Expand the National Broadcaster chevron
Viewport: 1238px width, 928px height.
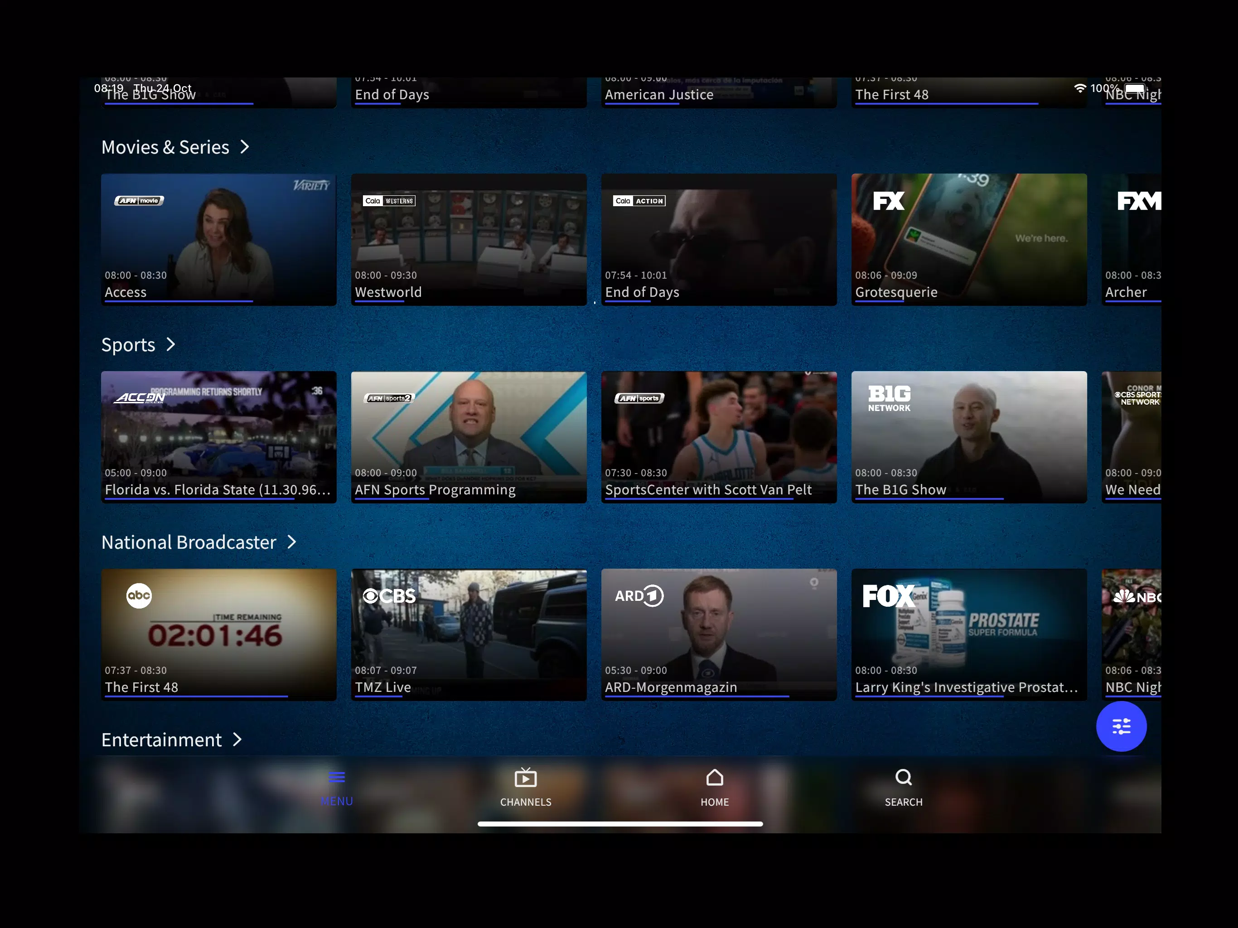(291, 542)
